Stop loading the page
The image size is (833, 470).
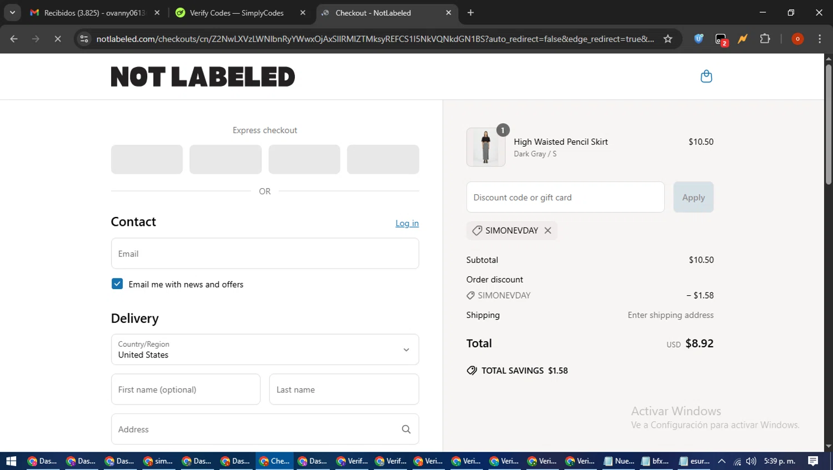(x=58, y=39)
